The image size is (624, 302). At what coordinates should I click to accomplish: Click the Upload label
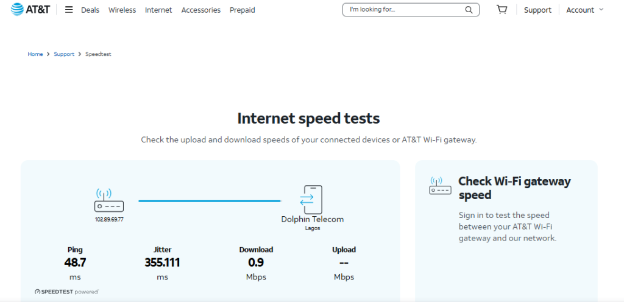(x=344, y=250)
